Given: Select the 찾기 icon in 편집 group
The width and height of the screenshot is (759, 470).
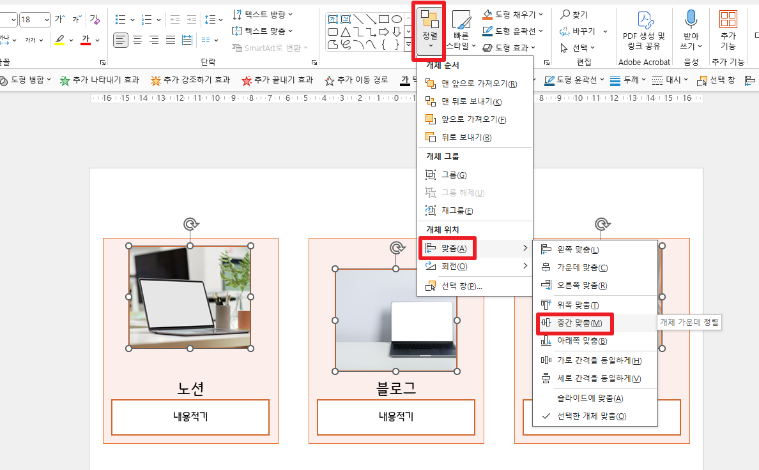Looking at the screenshot, I should click(x=565, y=14).
